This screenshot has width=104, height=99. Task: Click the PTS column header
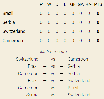tap(98, 4)
